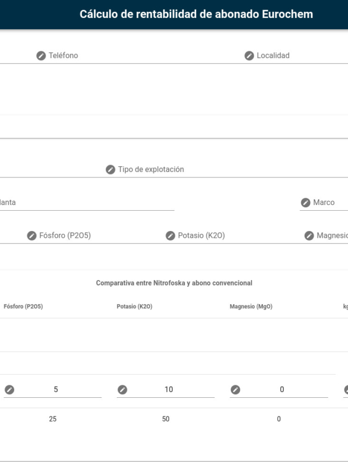
Task: Click the Magnesio (MgO) table column header
Action: point(248,307)
